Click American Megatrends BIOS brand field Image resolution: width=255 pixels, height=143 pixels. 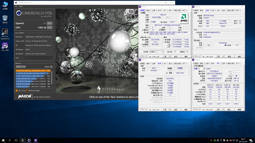point(223,32)
